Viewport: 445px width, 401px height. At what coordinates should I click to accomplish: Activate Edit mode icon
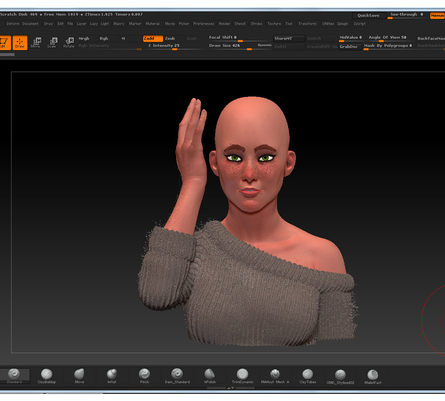[x=4, y=43]
